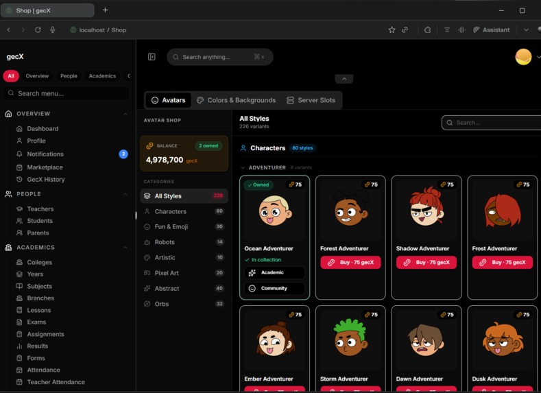Open Teachers in sidebar

(x=40, y=209)
